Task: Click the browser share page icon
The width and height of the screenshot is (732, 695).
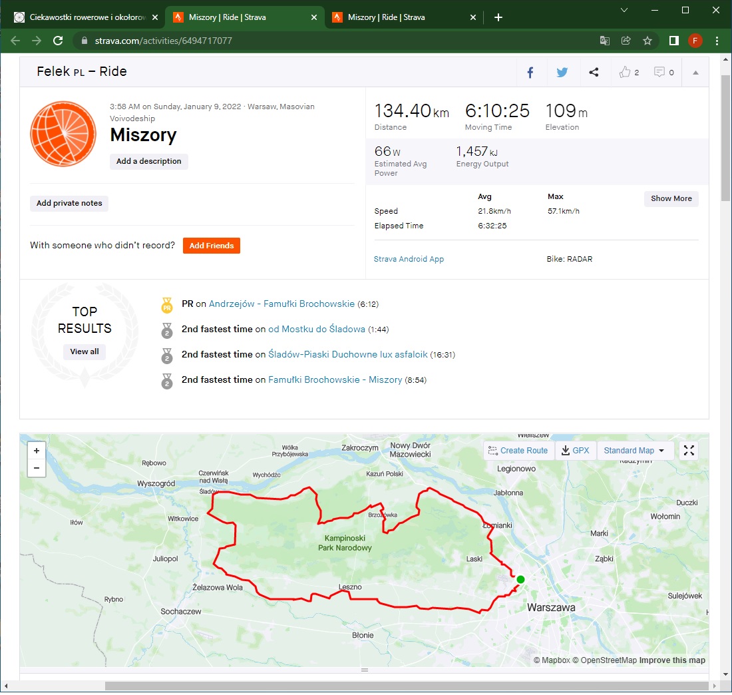Action: pos(626,41)
